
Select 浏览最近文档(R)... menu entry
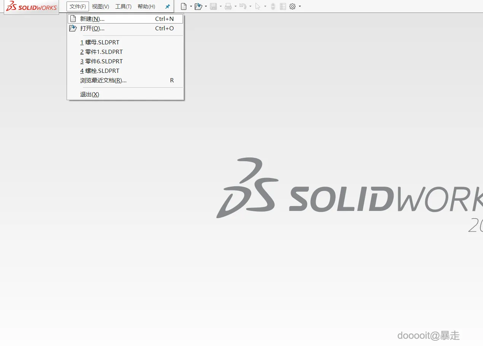click(x=125, y=80)
